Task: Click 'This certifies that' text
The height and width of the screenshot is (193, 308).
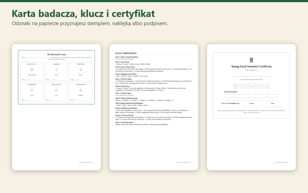Action: pyautogui.click(x=251, y=70)
